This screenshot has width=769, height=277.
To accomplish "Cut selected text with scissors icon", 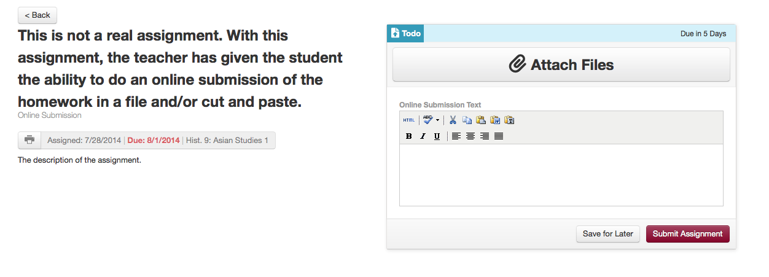I will (453, 120).
